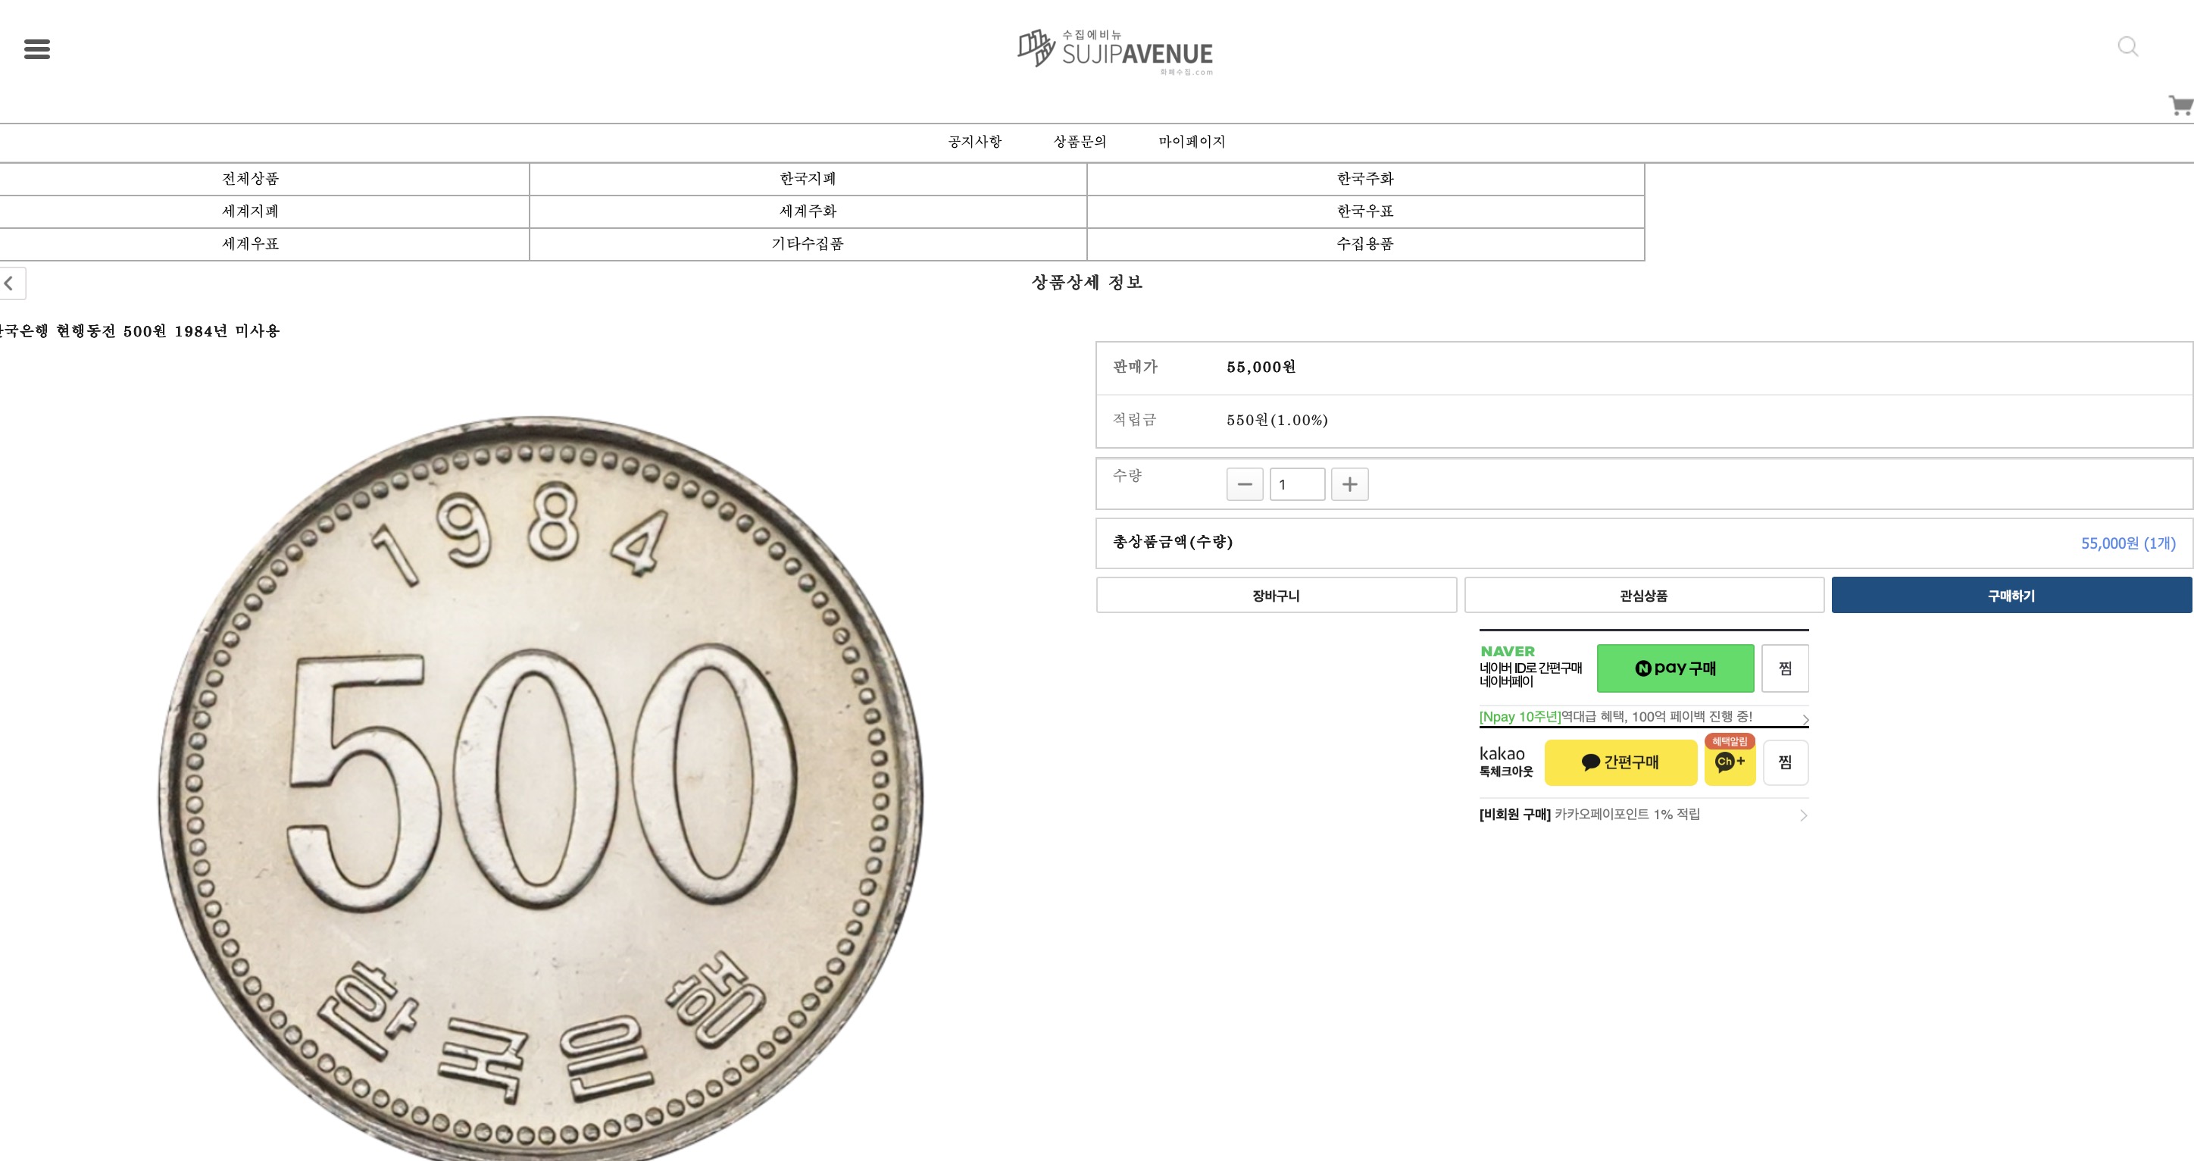Go to 마이페이지
The height and width of the screenshot is (1161, 2194).
tap(1191, 142)
